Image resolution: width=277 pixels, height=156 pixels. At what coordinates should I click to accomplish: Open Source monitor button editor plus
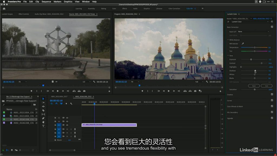pos(109,91)
